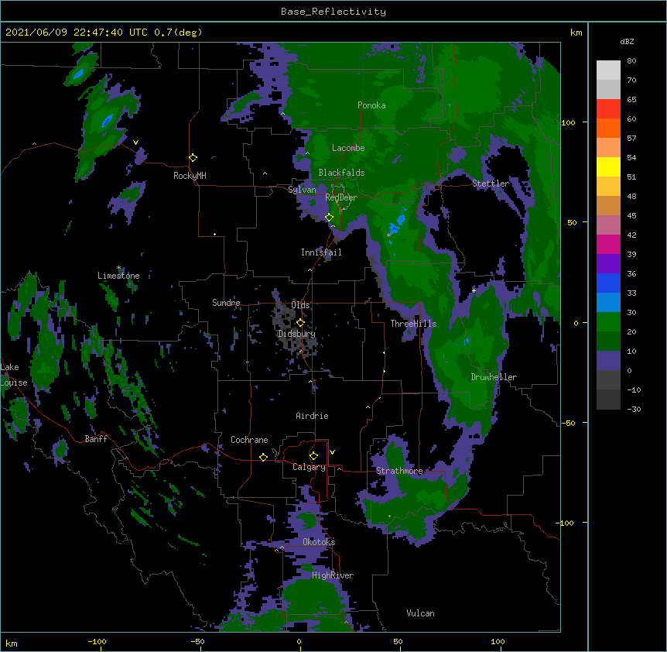667x652 pixels.
Task: Click the yellow diamond marker below Cochrane
Action: point(263,457)
